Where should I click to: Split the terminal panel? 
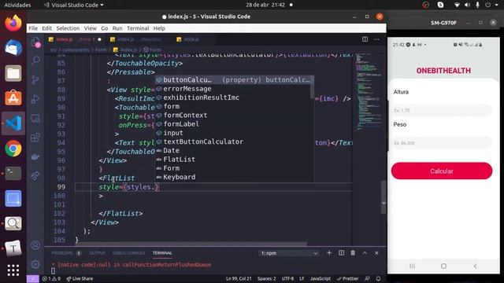[x=341, y=253]
